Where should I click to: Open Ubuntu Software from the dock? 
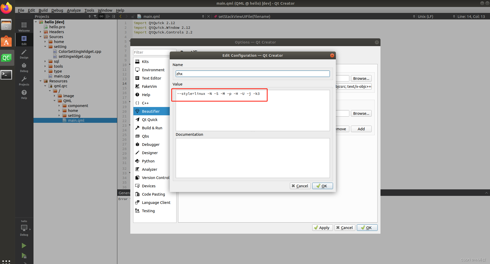[x=6, y=41]
